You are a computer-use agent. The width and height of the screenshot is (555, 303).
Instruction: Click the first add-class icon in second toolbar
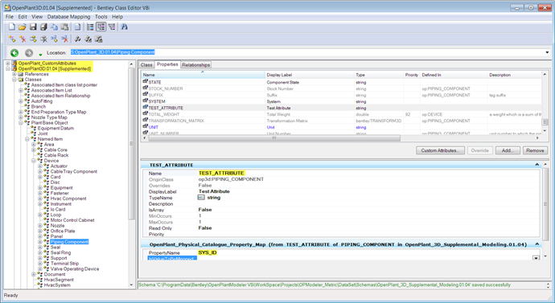click(12, 39)
